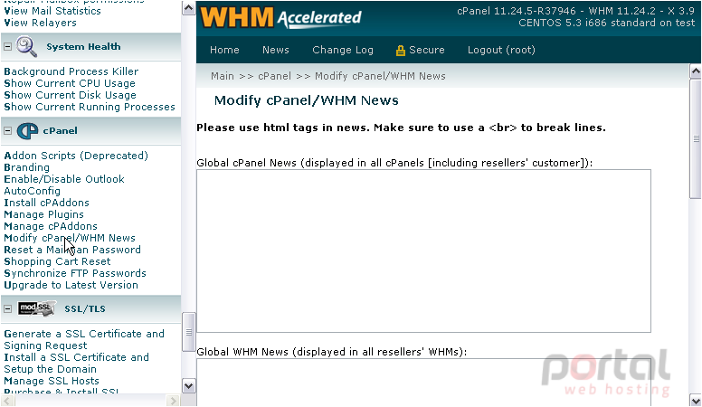This screenshot has height=407, width=702.
Task: Collapse the System Health section
Action: (x=7, y=46)
